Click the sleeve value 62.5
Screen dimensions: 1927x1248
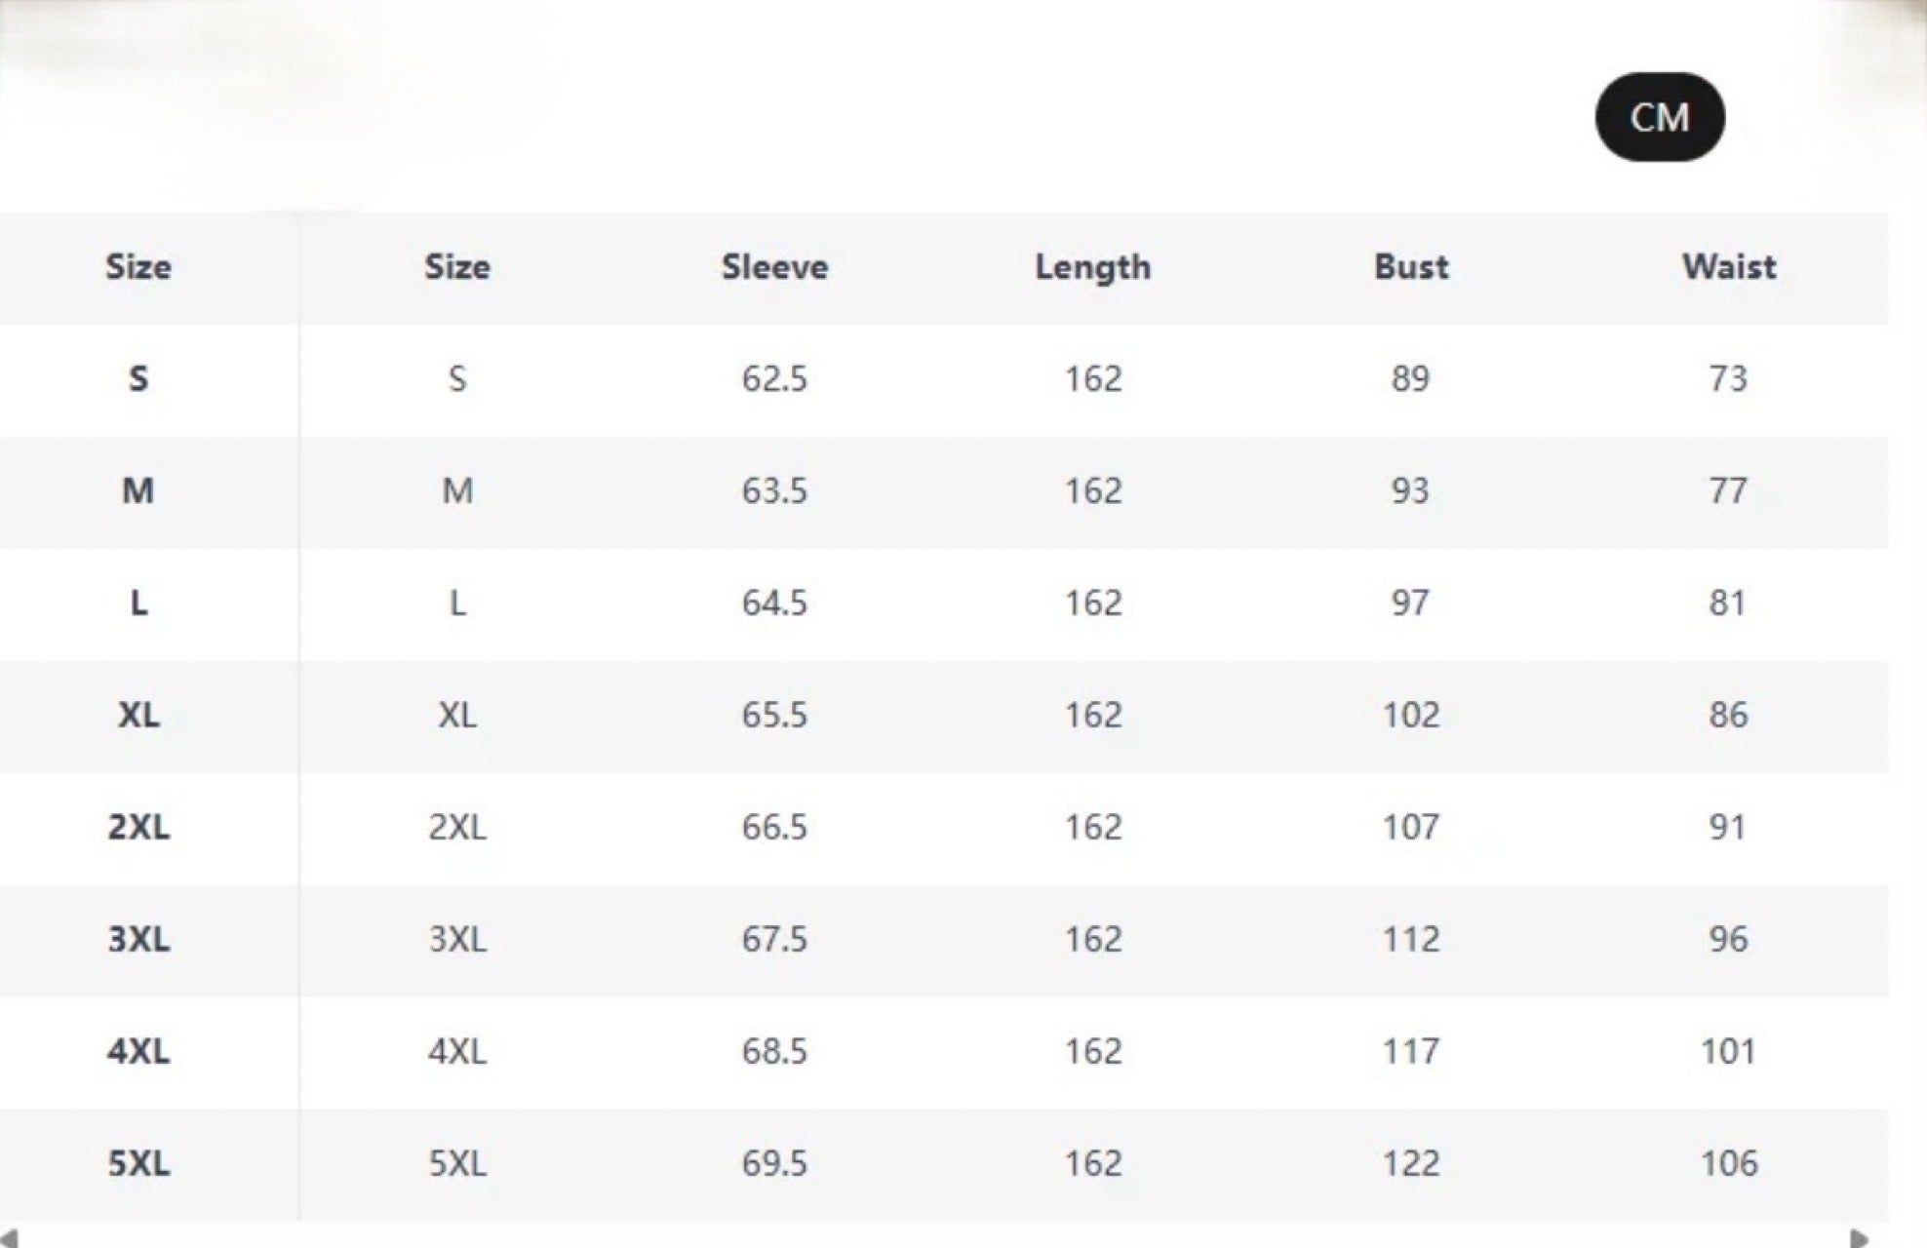(774, 378)
